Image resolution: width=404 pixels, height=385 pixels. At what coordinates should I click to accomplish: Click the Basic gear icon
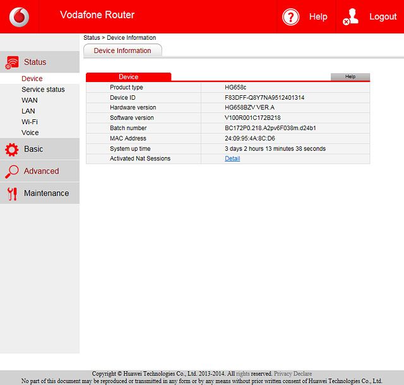pos(11,150)
